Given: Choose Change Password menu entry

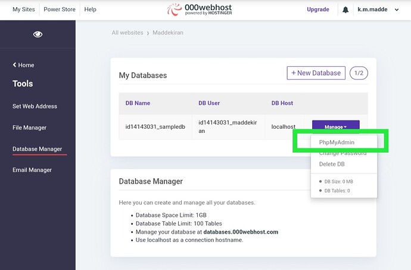Looking at the screenshot, I should [342, 154].
